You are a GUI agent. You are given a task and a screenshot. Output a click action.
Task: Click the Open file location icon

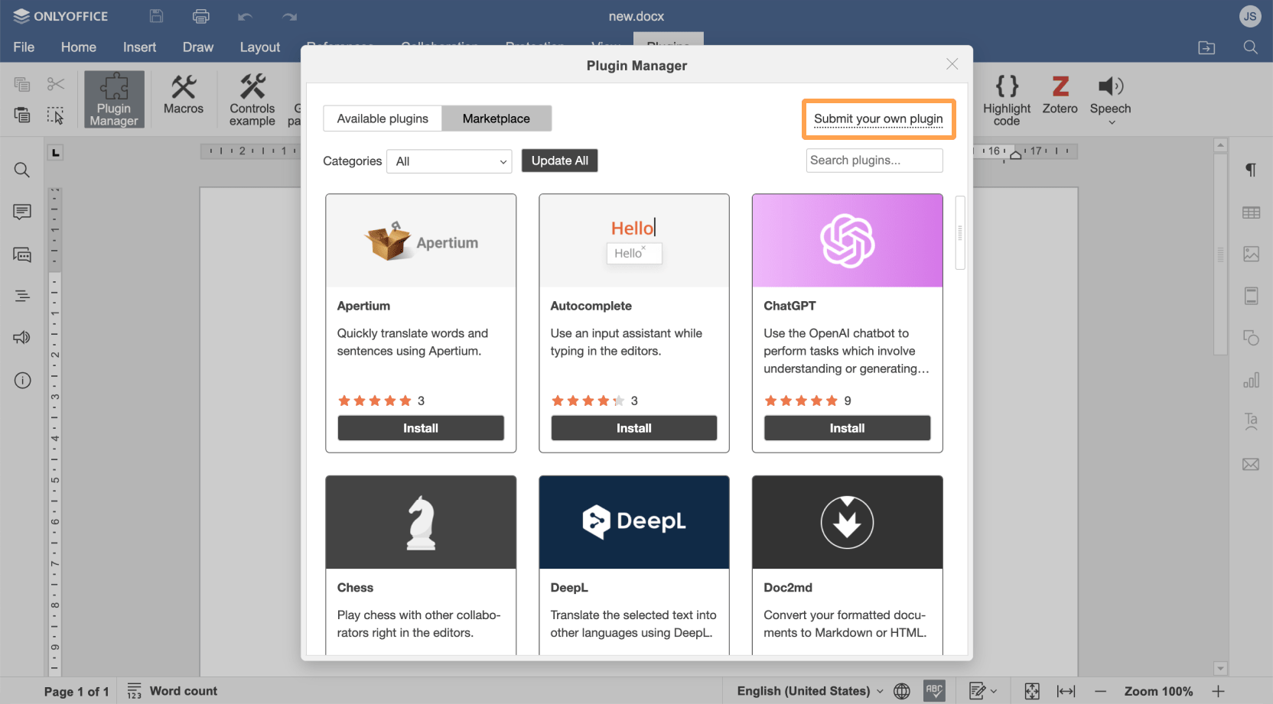1206,47
